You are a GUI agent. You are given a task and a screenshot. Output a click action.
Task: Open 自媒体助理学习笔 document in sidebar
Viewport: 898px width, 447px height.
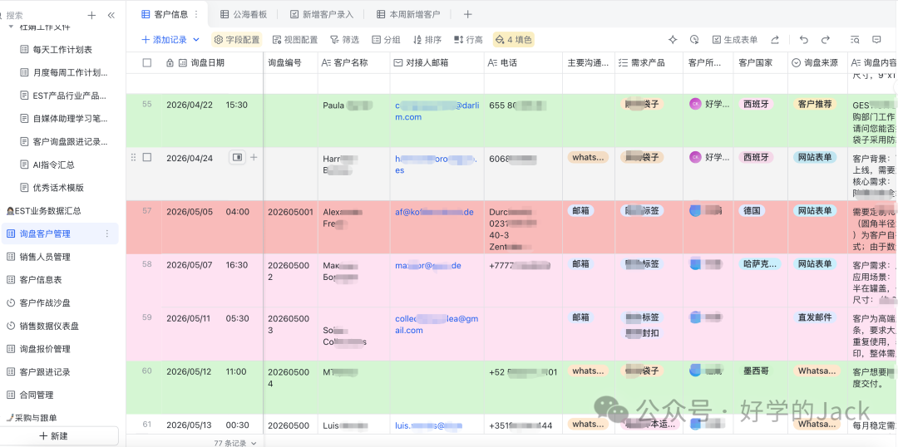click(63, 119)
